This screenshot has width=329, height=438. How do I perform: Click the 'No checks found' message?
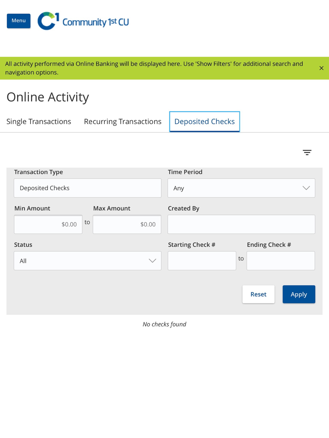coord(164,324)
